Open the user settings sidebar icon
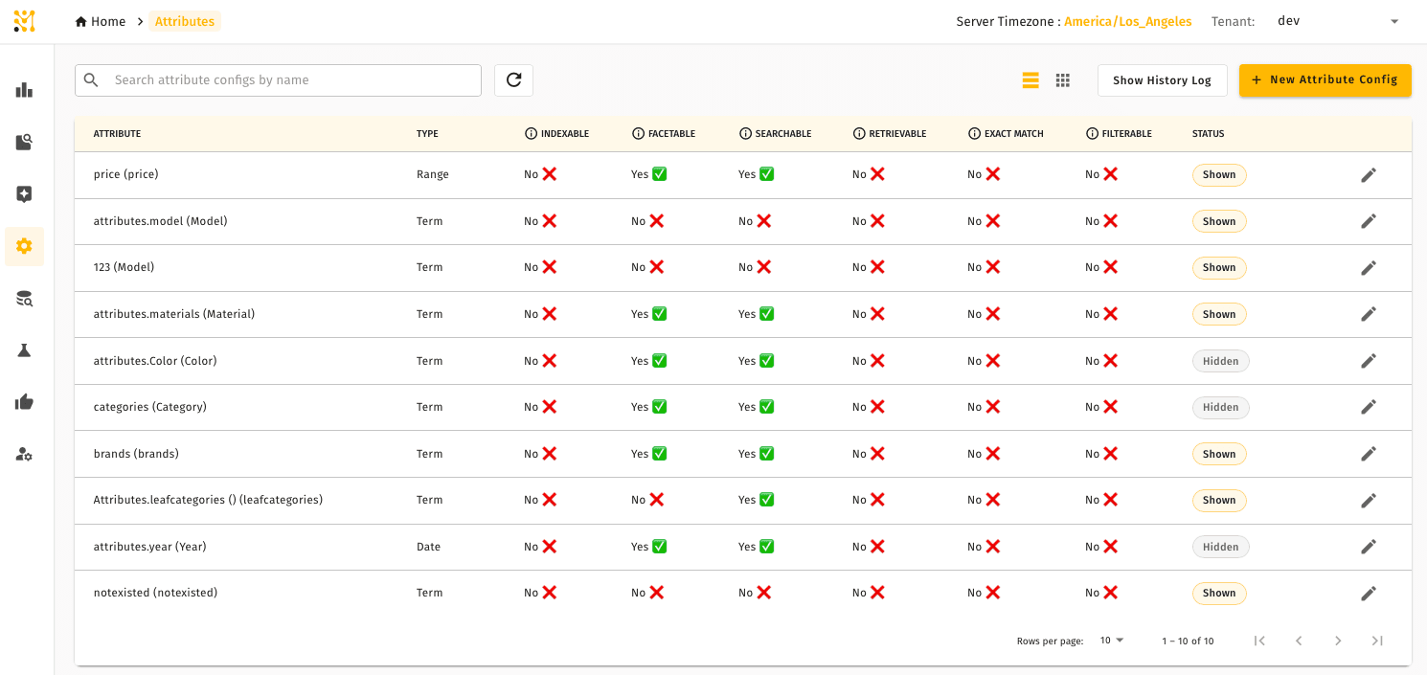This screenshot has height=675, width=1427. 24,454
